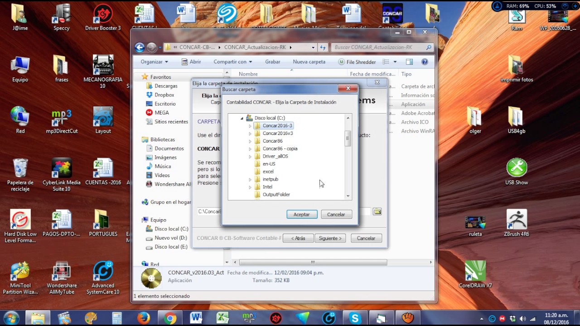Select the Wondershare AllMyTube desktop icon
This screenshot has width=580, height=326.
tap(62, 278)
